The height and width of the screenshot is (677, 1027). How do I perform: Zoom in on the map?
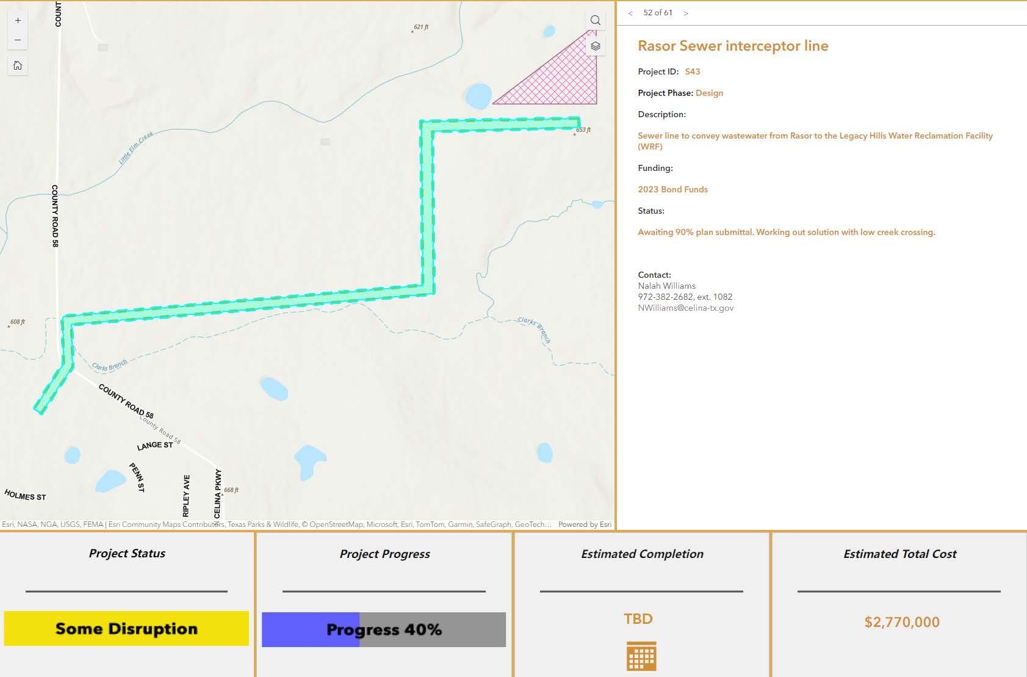tap(18, 20)
